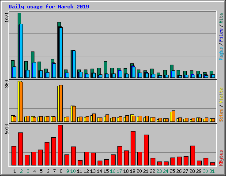
Task: Click the red KBytes bar for day 7
Action: click(53, 151)
